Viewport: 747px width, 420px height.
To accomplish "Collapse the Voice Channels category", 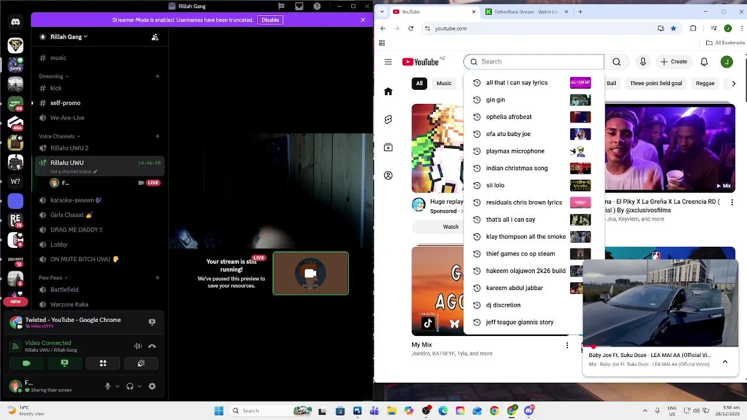I will click(60, 136).
